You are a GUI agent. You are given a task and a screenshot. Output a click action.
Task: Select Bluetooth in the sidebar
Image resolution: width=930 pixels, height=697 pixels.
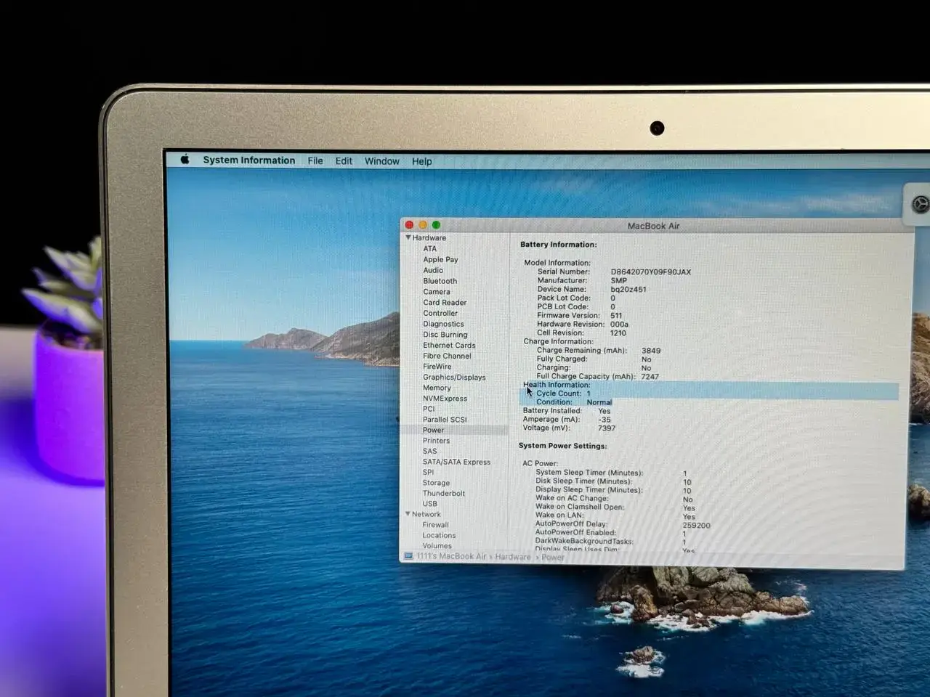[x=440, y=281]
